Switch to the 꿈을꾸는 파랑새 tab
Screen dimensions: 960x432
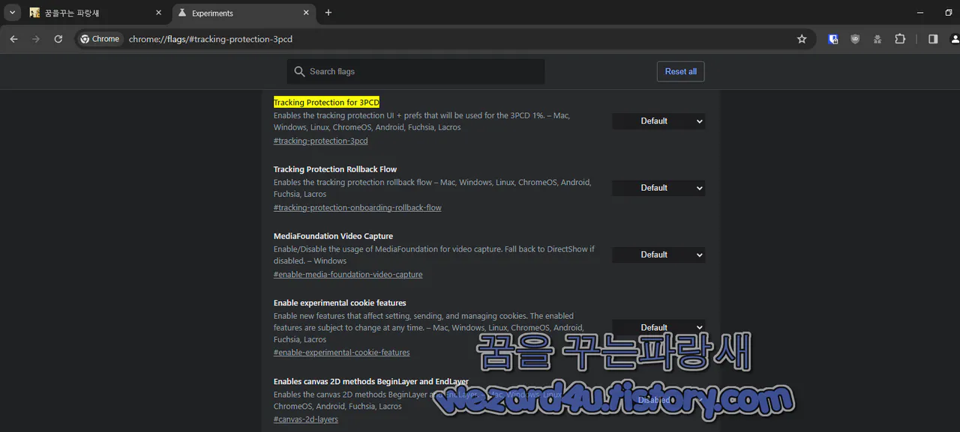95,13
